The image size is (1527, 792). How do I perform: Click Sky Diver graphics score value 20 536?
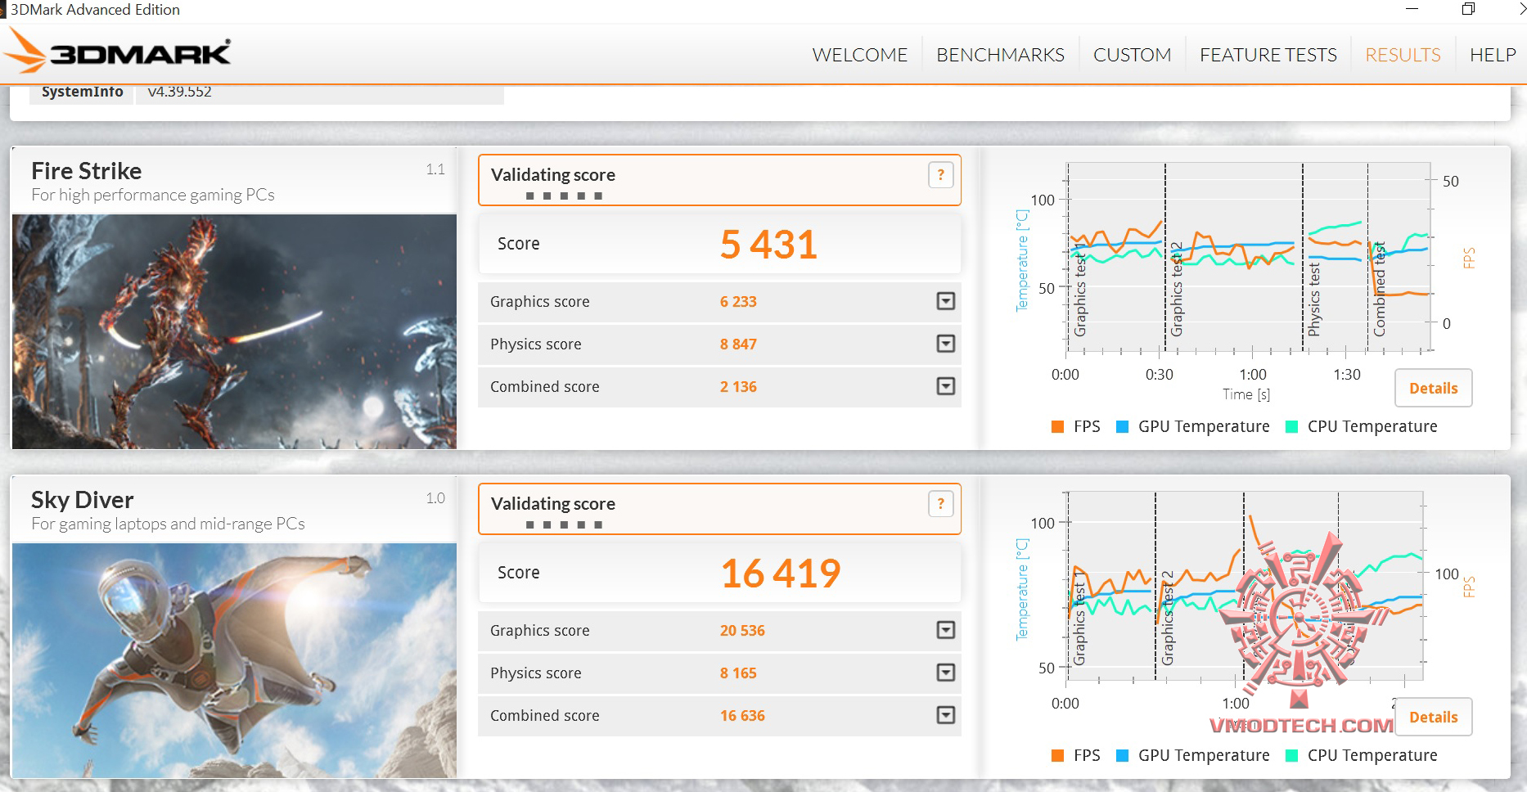pyautogui.click(x=742, y=630)
